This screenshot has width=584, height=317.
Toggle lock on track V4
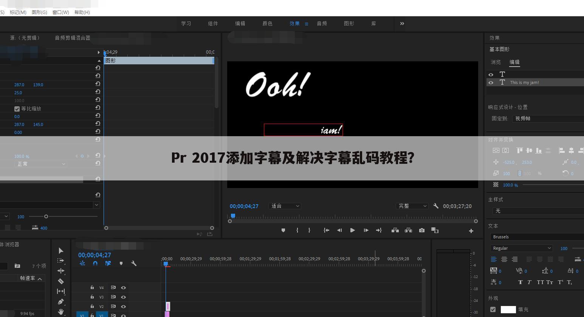coord(92,287)
